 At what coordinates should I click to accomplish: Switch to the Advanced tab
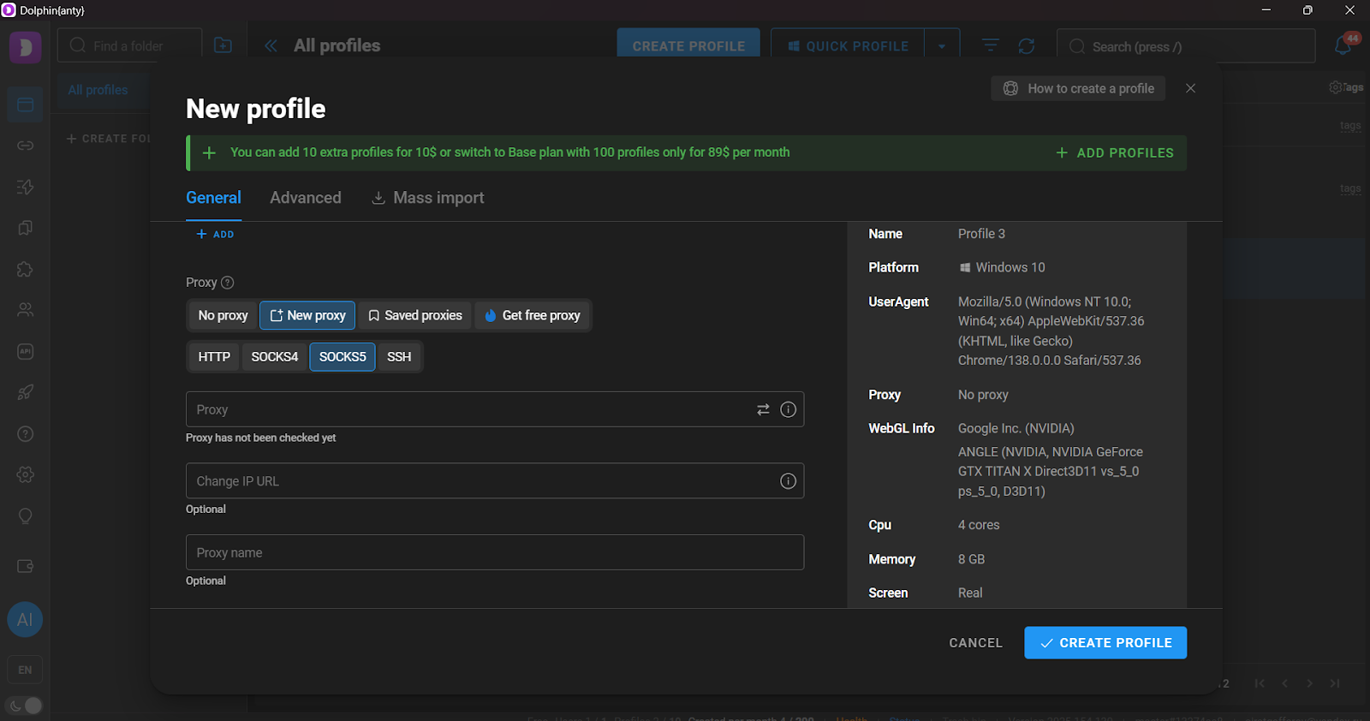click(306, 198)
